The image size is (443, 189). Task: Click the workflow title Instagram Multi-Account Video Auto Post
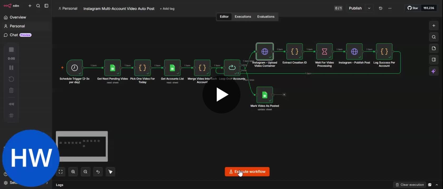[119, 9]
